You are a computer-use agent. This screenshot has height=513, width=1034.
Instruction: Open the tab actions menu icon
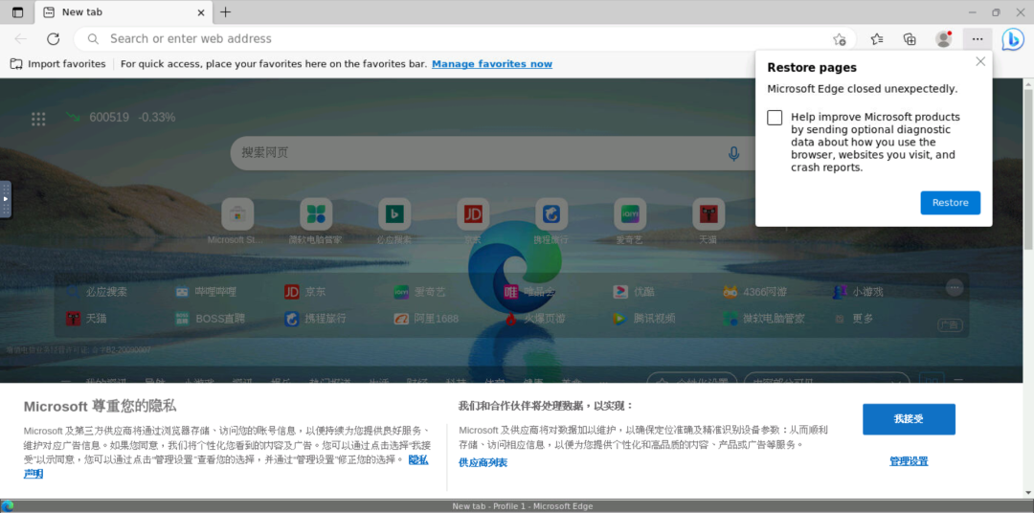[x=17, y=11]
